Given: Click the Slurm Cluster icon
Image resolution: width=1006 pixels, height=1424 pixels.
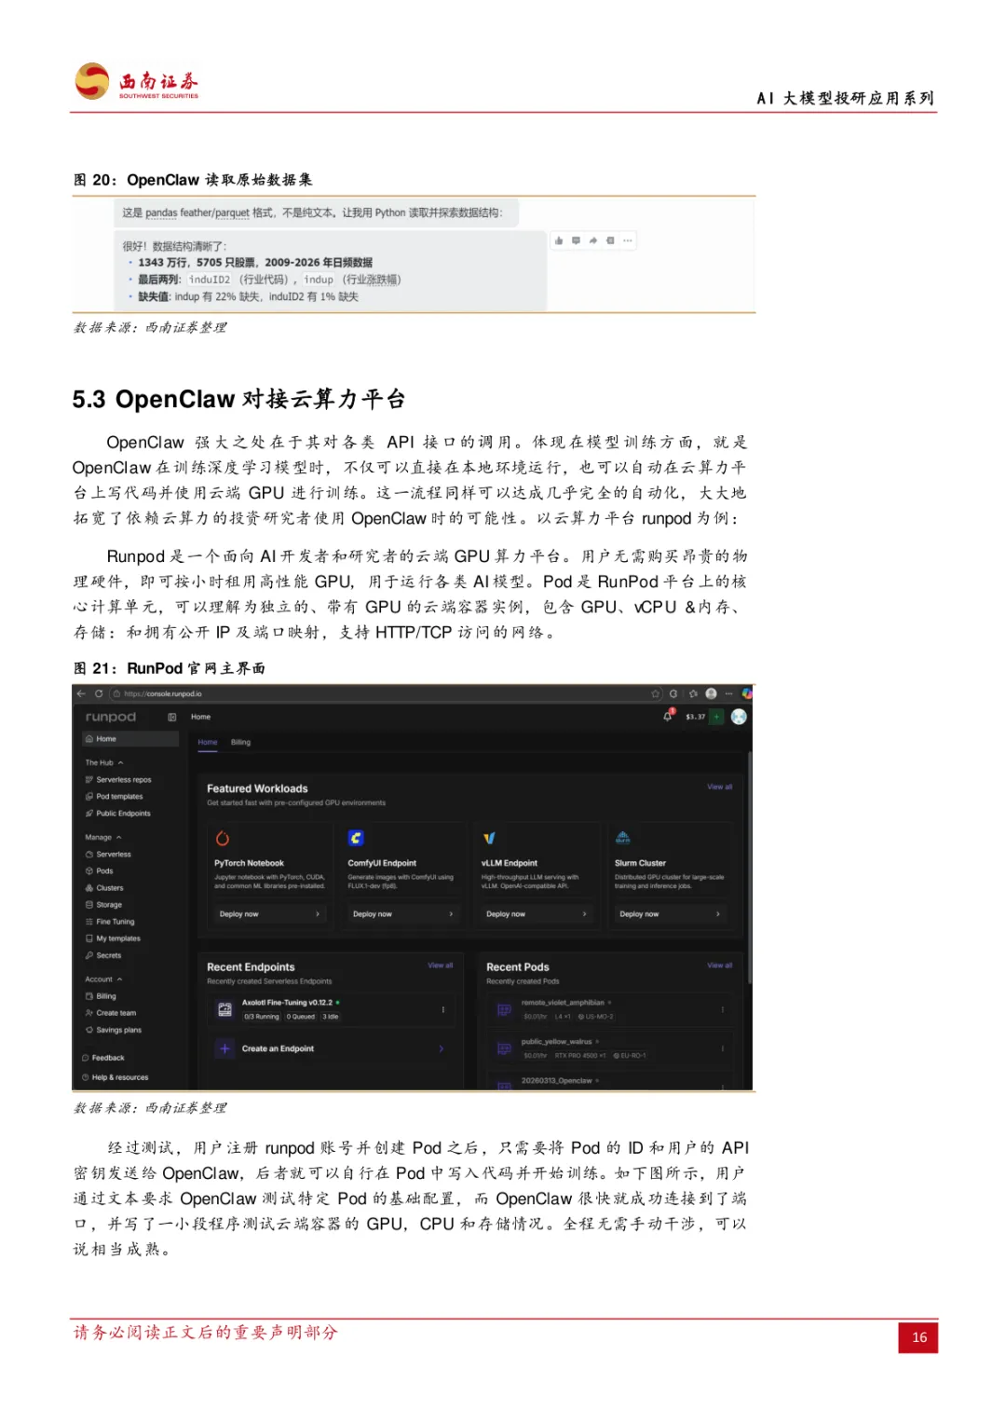Looking at the screenshot, I should (623, 838).
